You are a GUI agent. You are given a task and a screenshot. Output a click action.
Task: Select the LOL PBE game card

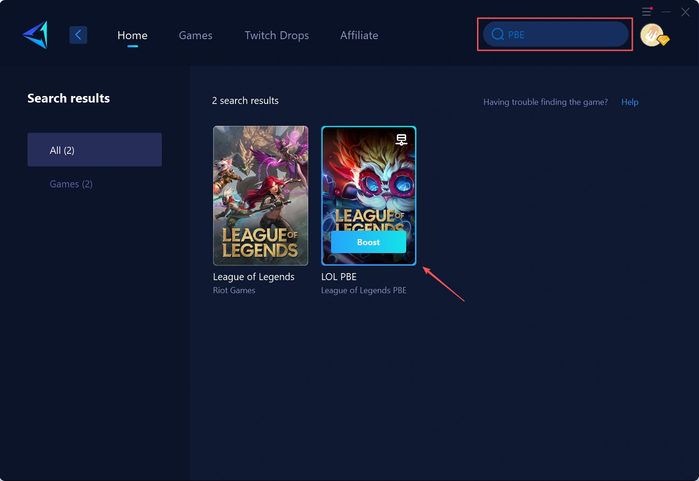368,195
